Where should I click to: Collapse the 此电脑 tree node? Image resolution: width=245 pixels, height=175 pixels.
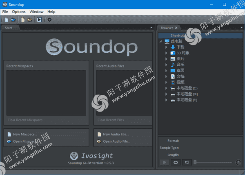(160, 41)
